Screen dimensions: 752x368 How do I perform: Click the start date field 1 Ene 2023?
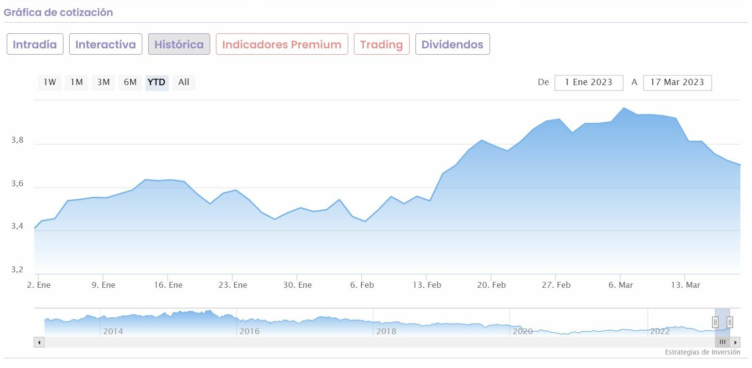point(588,82)
